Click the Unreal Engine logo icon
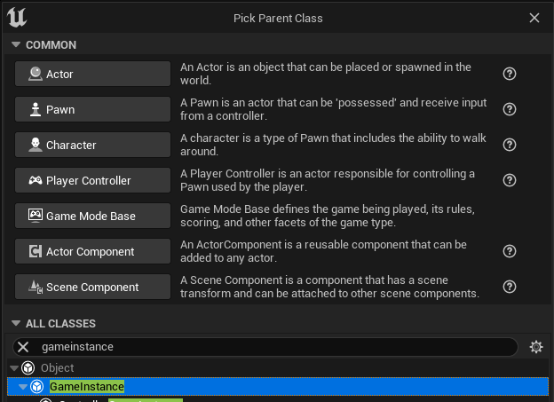This screenshot has height=402, width=554. (17, 18)
